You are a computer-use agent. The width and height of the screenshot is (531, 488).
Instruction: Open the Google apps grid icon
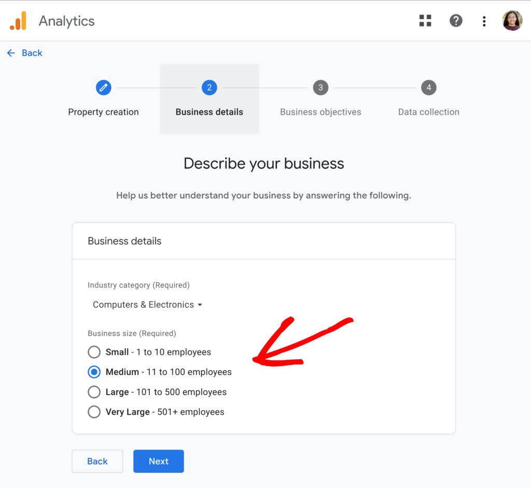click(425, 20)
